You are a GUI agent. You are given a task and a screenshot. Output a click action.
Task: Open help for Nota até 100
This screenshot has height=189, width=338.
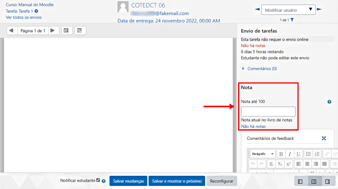click(329, 102)
